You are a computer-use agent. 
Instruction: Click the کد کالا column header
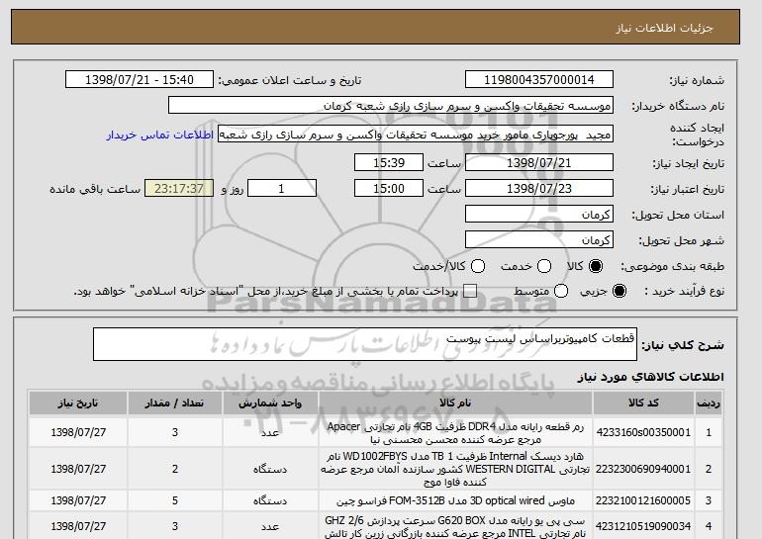click(643, 404)
